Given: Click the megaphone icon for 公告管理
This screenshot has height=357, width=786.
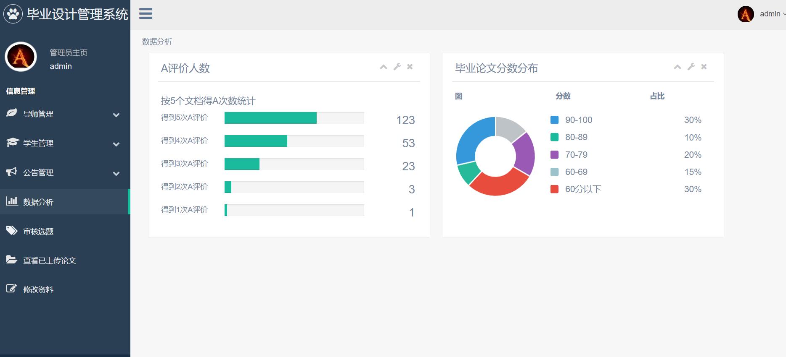Looking at the screenshot, I should pos(12,172).
